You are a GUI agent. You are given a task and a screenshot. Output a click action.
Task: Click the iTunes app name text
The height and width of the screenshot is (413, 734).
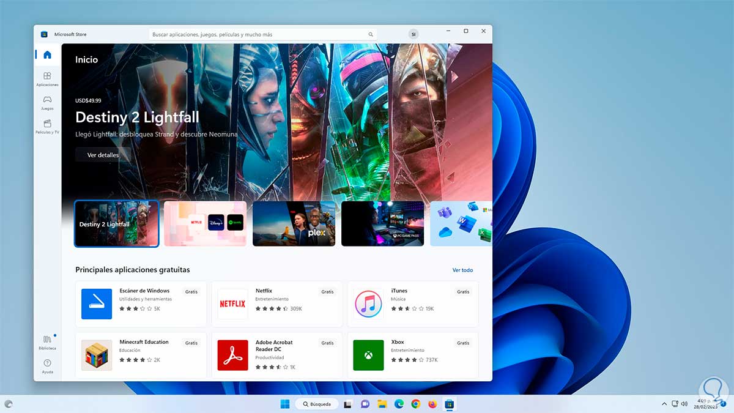click(x=399, y=291)
